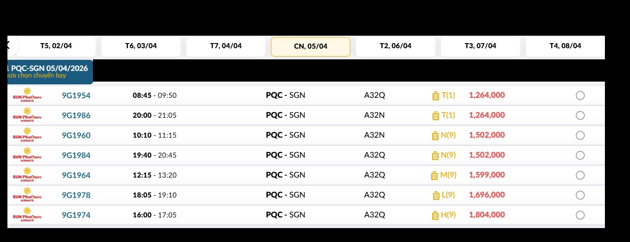Viewport: 630px width, 242px height.
Task: Click the baggage icon for flight 9G1964
Action: click(434, 176)
